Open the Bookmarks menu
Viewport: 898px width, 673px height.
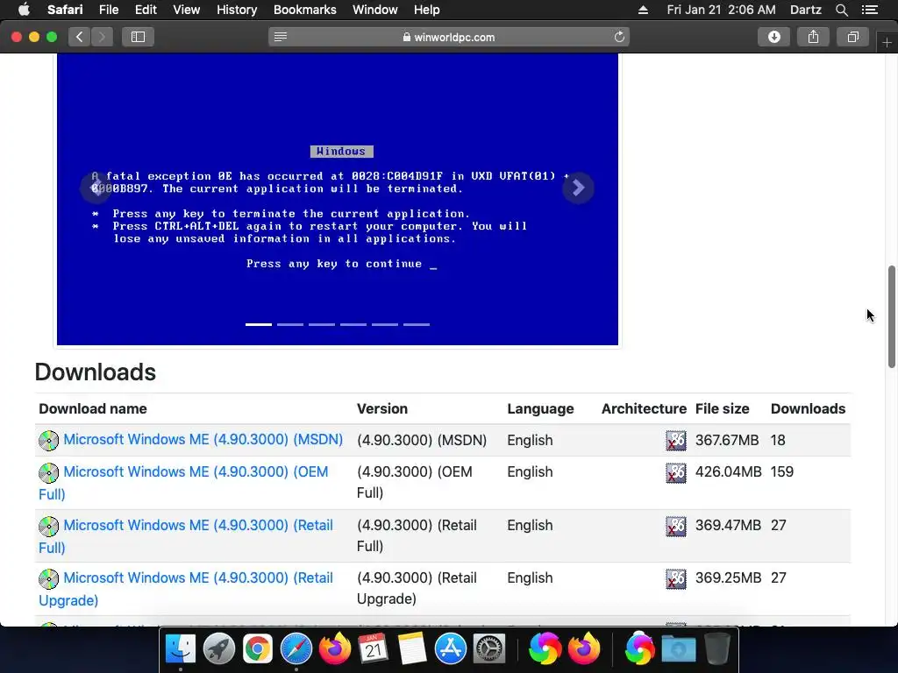[304, 10]
